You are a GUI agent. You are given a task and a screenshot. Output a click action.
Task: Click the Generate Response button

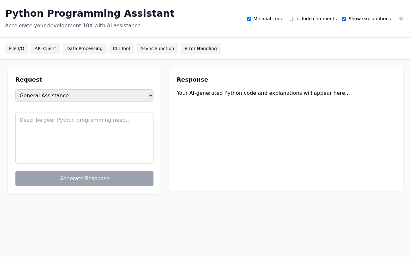pos(84,178)
